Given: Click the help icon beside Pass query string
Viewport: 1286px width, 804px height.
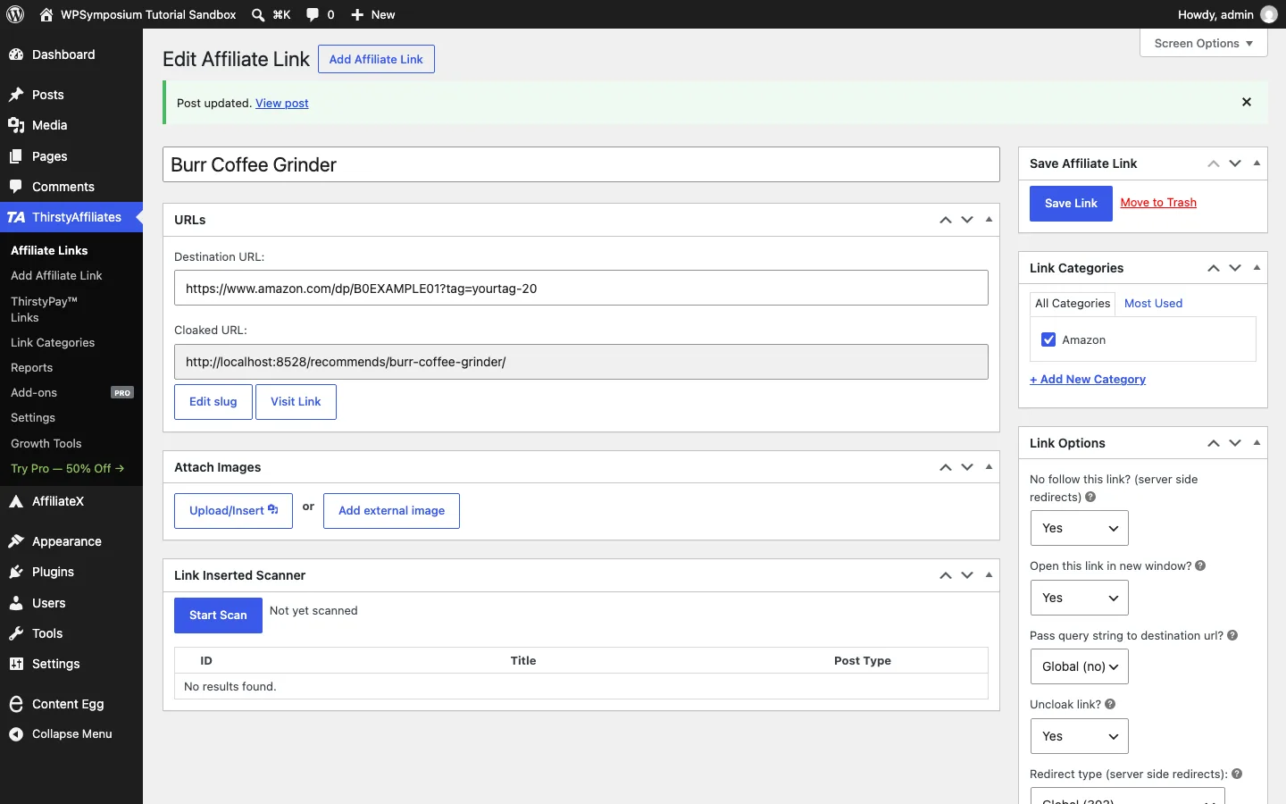Looking at the screenshot, I should [x=1232, y=635].
